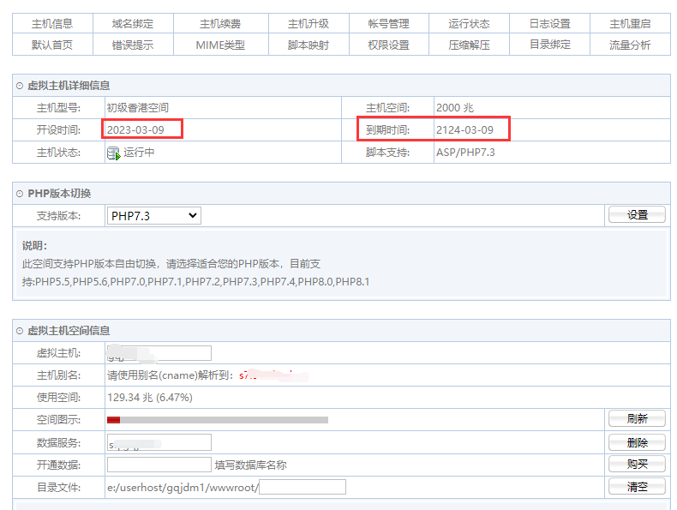
Task: Click the running status icon beside 运行中
Action: click(x=113, y=153)
